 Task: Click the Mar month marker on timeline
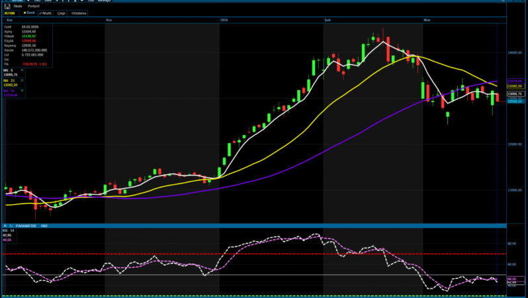[427, 21]
